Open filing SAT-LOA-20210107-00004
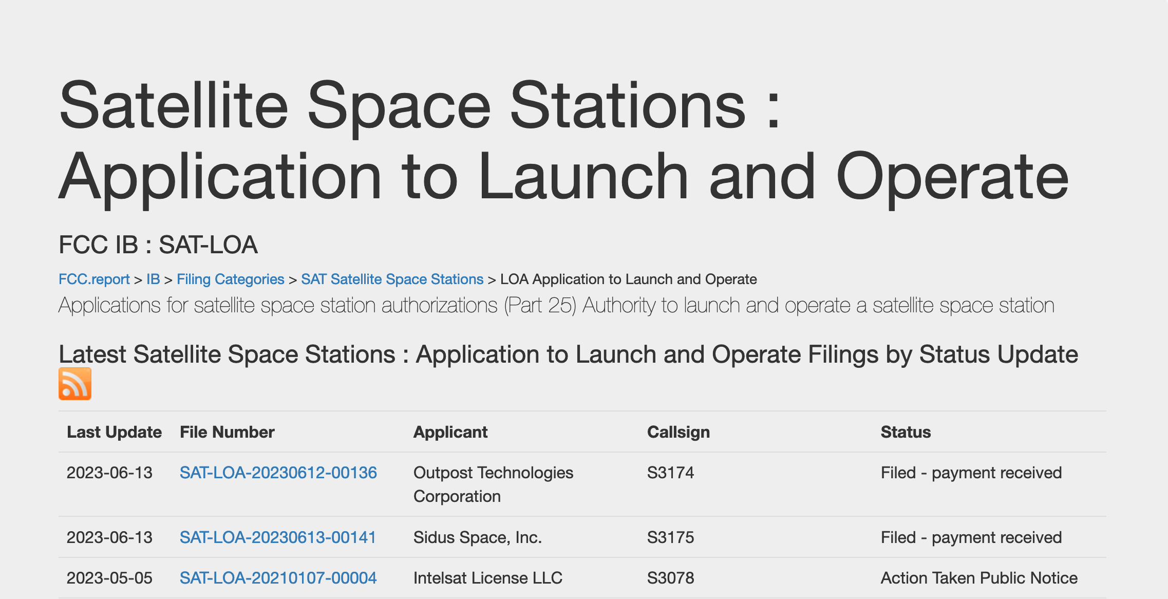This screenshot has height=599, width=1168. coord(278,578)
